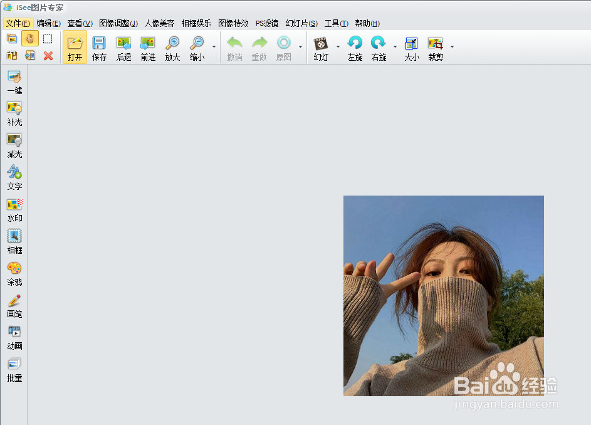
Task: Open the 批量 batch processing tool
Action: pyautogui.click(x=14, y=370)
